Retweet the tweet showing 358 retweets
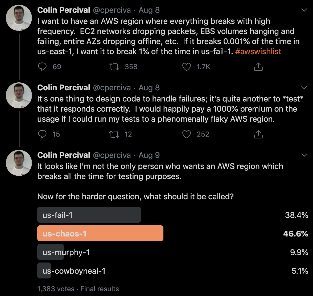The width and height of the screenshot is (313, 296). pos(114,67)
